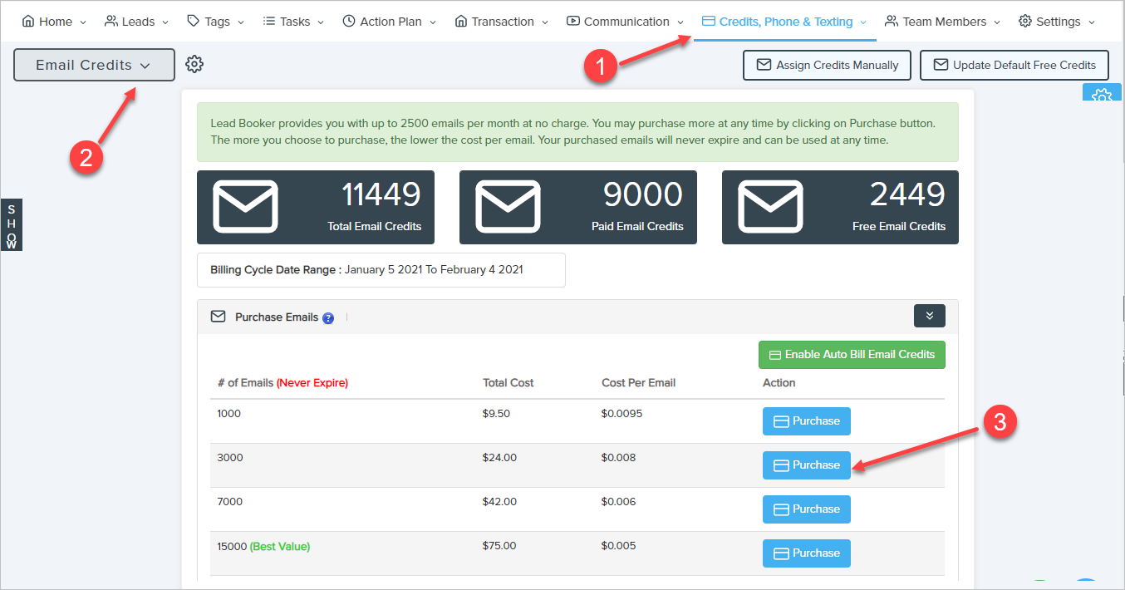
Task: Click the Total Email Credits envelope icon
Action: click(x=245, y=207)
